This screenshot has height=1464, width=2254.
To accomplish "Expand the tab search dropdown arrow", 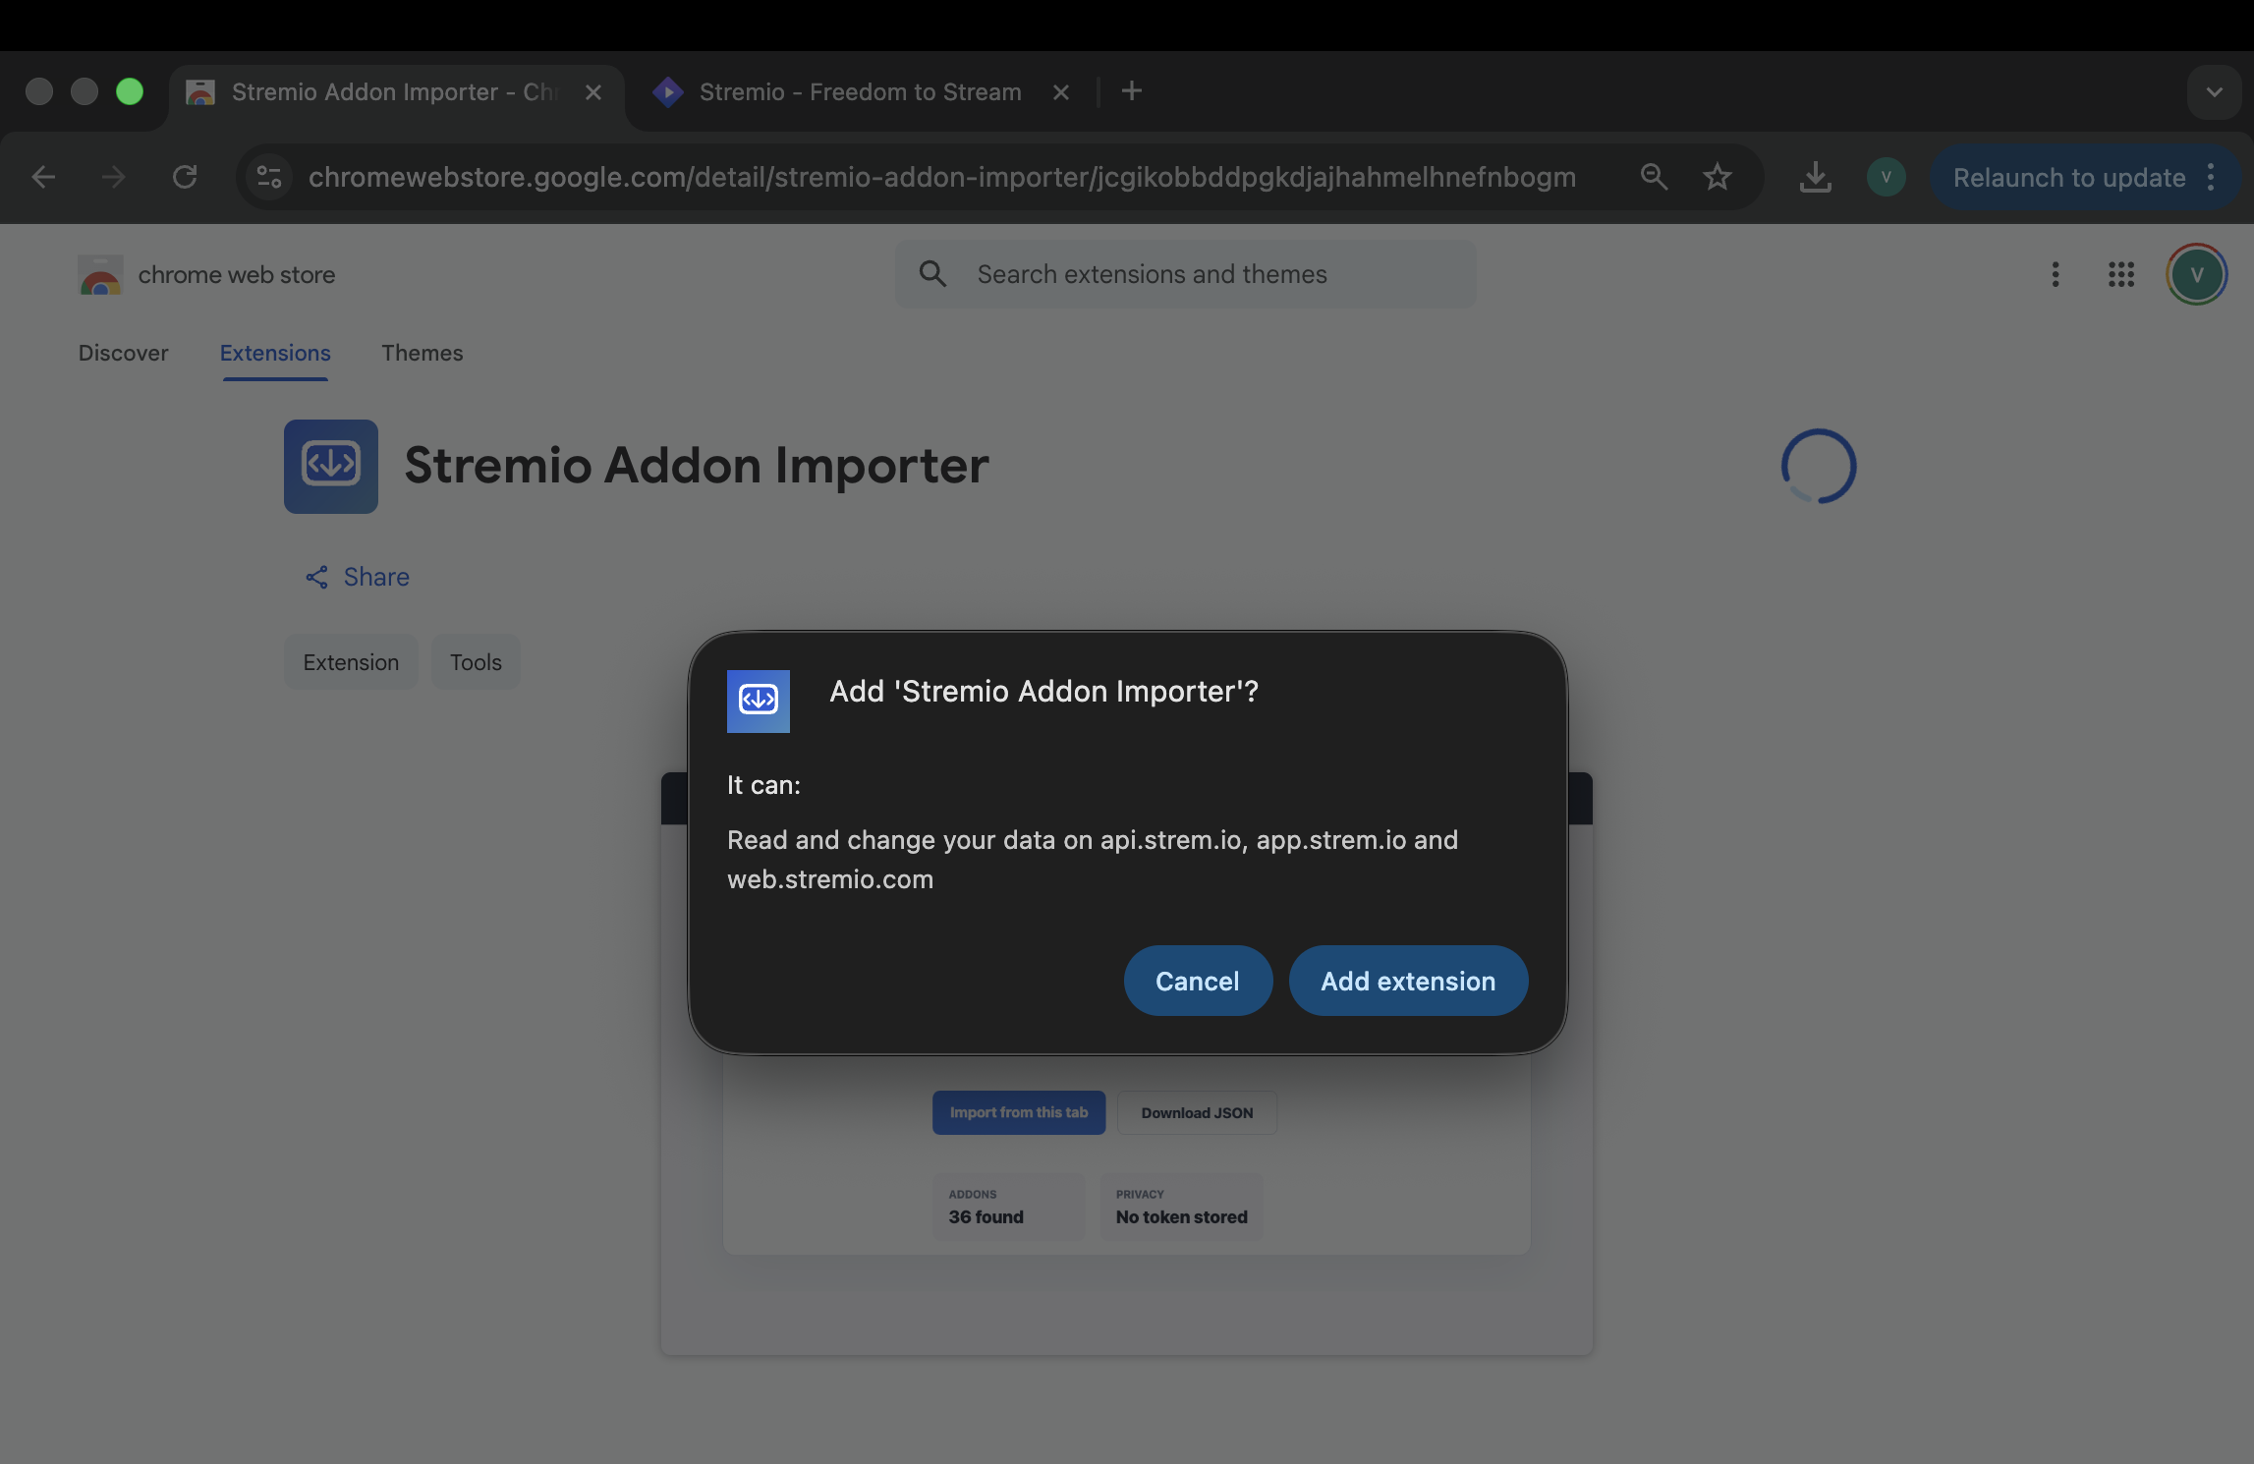I will tap(2214, 92).
